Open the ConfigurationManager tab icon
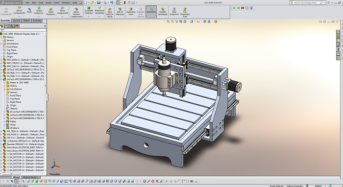Viewport: 343px width, 187px height. 12,26
